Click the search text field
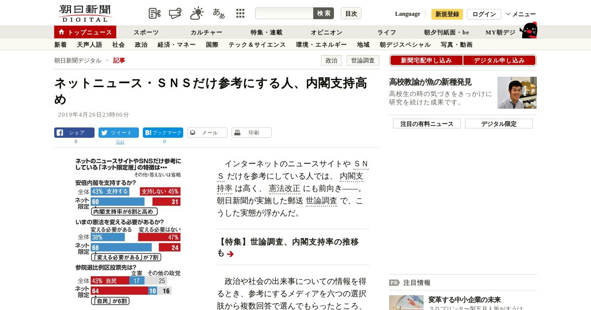Viewport: 591px width, 310px height. click(x=284, y=13)
